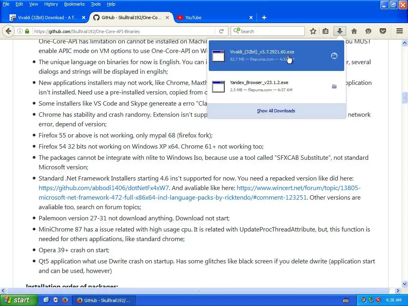Click the vertical scrollbar thumb

(x=404, y=98)
